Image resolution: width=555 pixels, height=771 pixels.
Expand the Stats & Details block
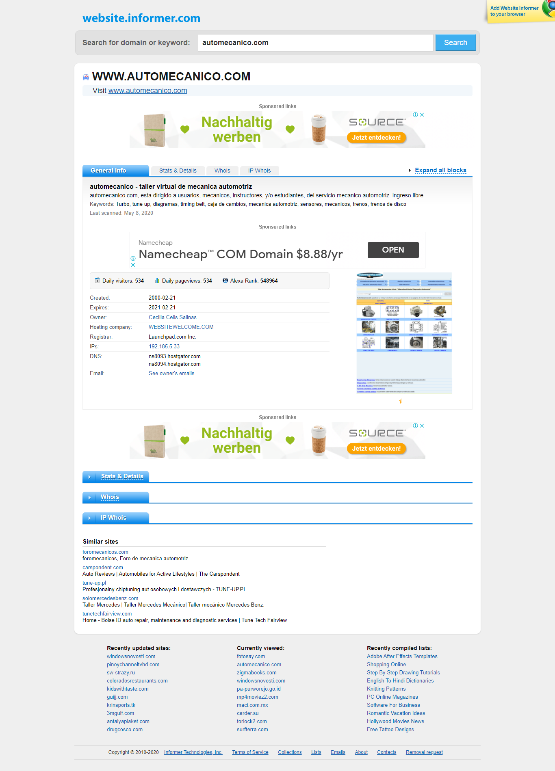(116, 476)
